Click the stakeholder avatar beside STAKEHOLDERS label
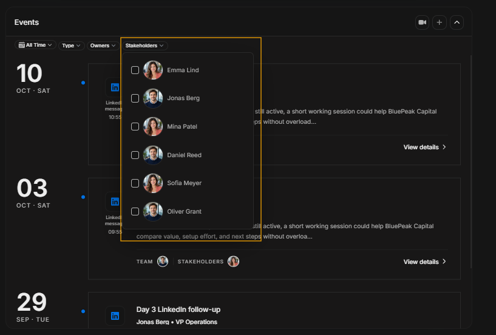The image size is (496, 335). pyautogui.click(x=234, y=262)
